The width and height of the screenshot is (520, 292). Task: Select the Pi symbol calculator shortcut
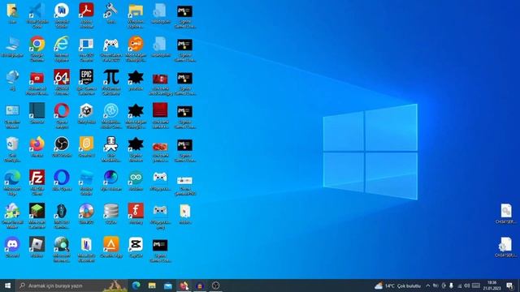(x=111, y=82)
